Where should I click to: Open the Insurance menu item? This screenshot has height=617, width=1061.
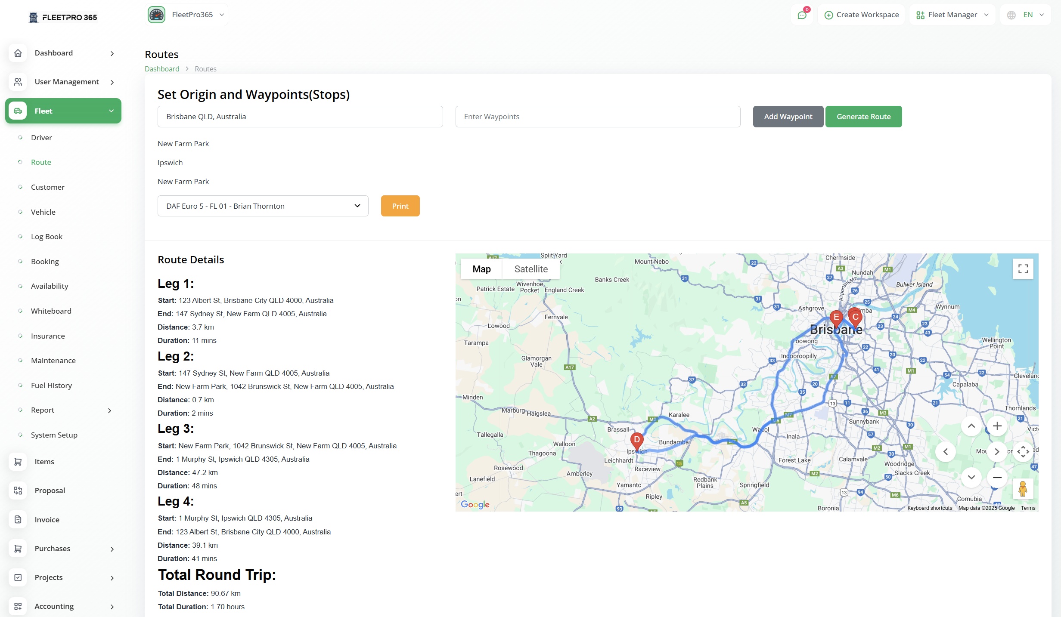48,336
